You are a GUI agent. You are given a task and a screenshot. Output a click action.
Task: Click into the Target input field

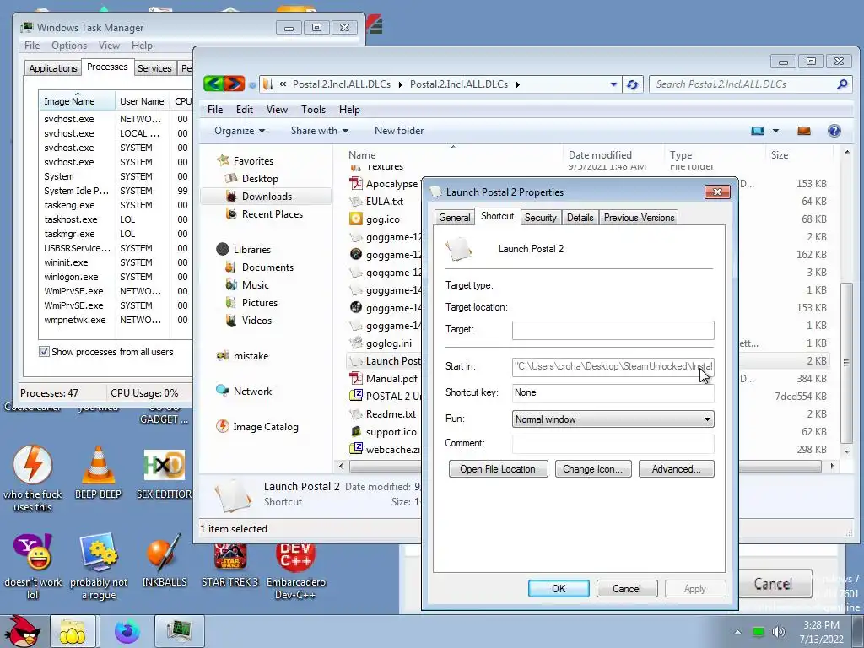coord(613,330)
